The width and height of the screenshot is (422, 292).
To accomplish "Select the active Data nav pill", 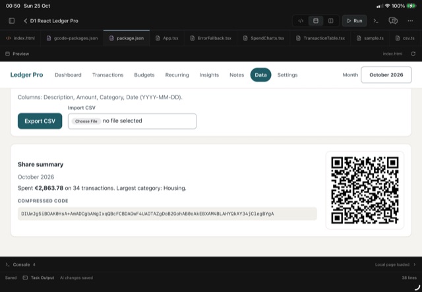I will coord(261,75).
